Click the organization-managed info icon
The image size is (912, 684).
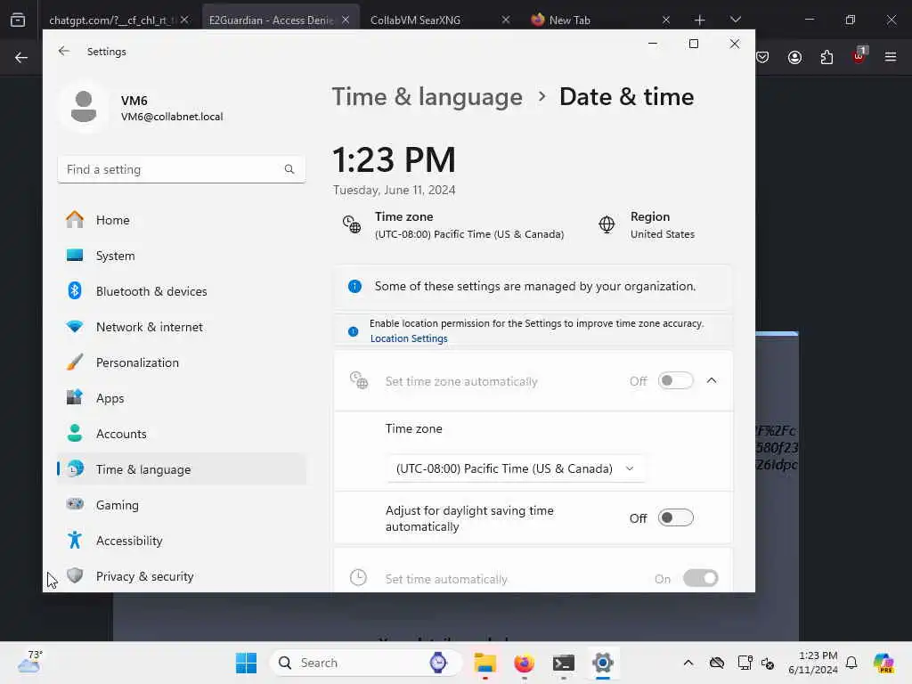pyautogui.click(x=354, y=286)
